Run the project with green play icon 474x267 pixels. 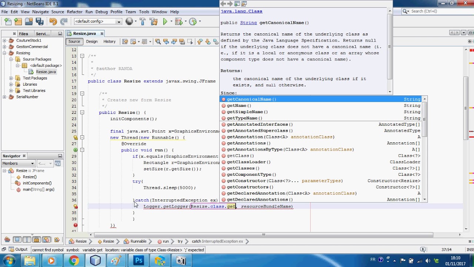click(x=165, y=22)
